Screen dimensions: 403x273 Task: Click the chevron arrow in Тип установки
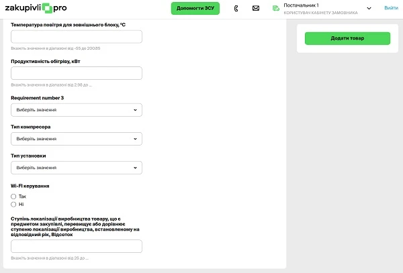coord(135,168)
